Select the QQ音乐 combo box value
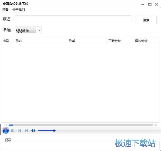This screenshot has width=161, height=151. click(26, 30)
